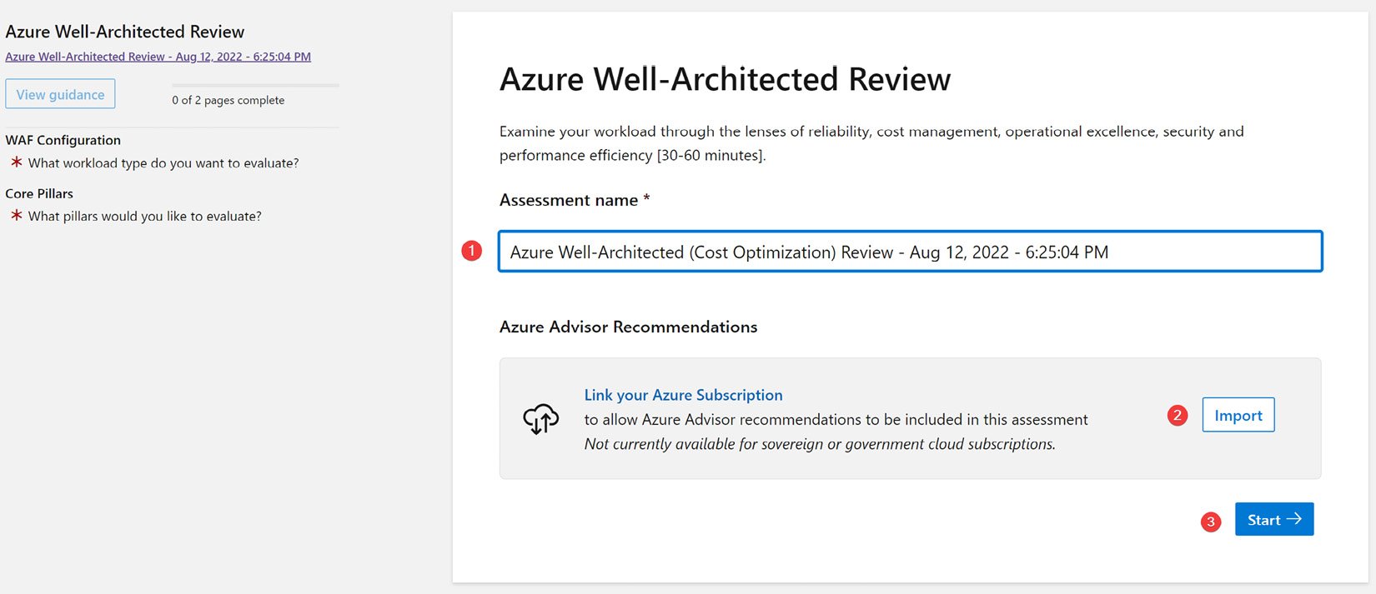Image resolution: width=1376 pixels, height=594 pixels.
Task: Click the pages complete progress bar
Action: (255, 85)
